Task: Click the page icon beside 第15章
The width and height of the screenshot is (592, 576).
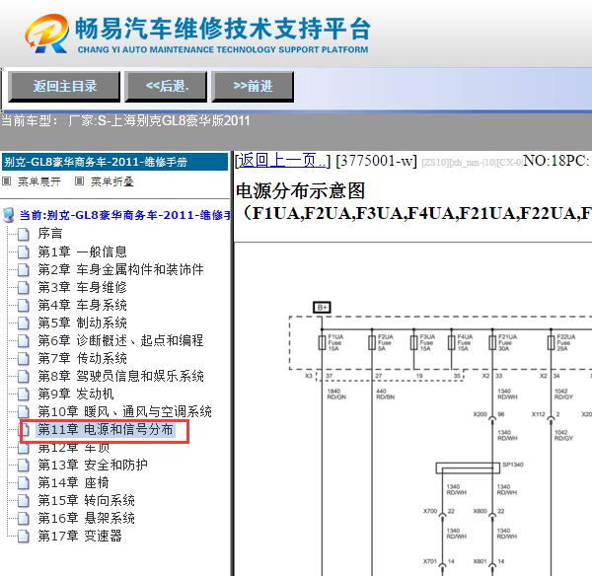Action: (24, 500)
